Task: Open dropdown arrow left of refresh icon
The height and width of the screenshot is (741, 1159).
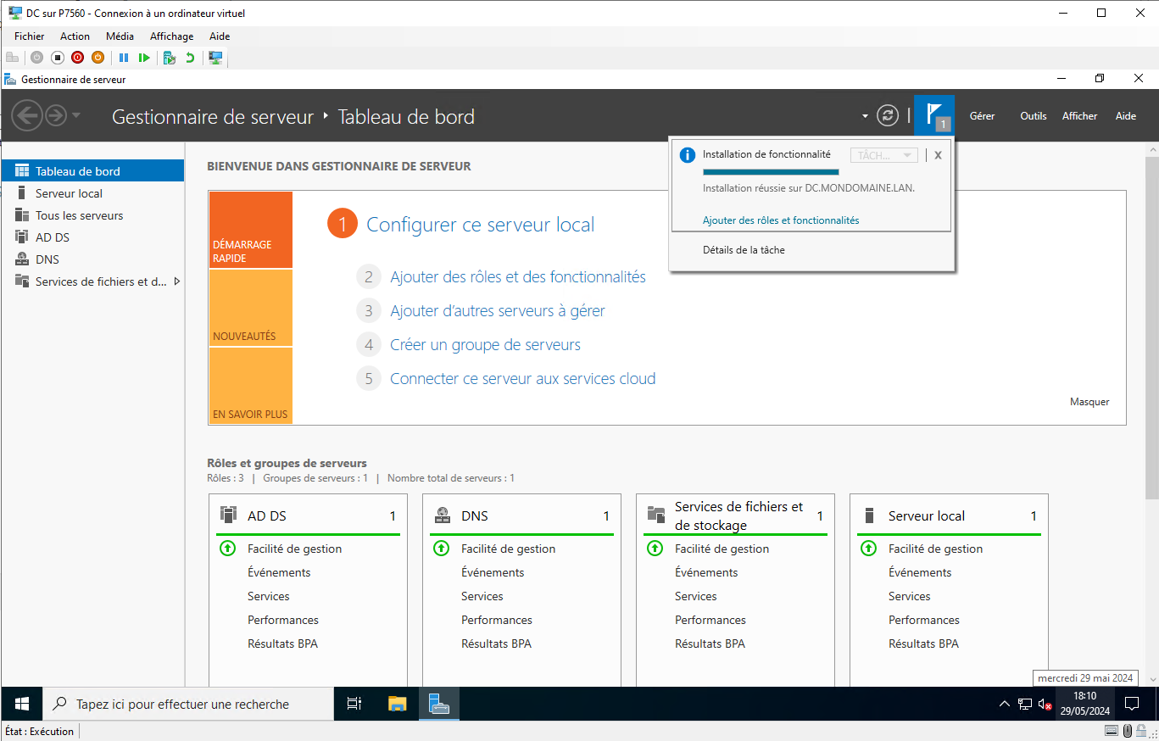Action: pyautogui.click(x=865, y=116)
